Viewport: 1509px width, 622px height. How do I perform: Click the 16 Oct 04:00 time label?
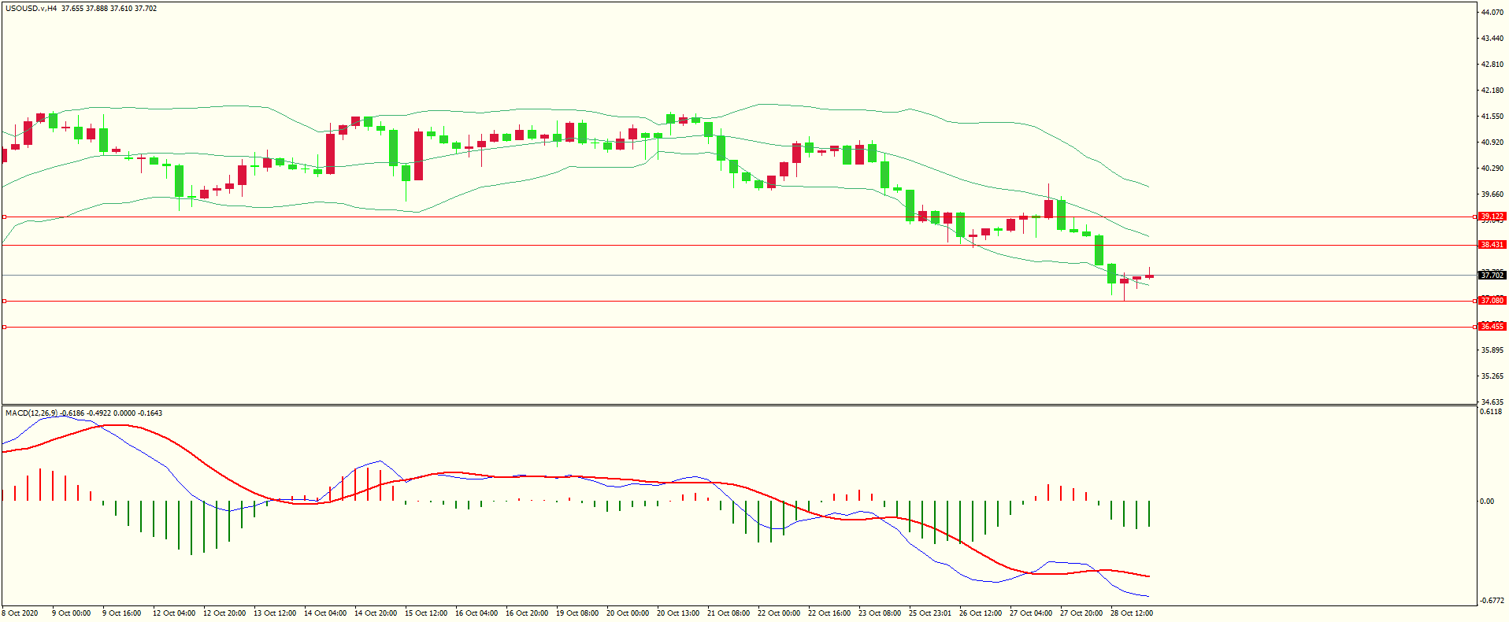point(476,613)
